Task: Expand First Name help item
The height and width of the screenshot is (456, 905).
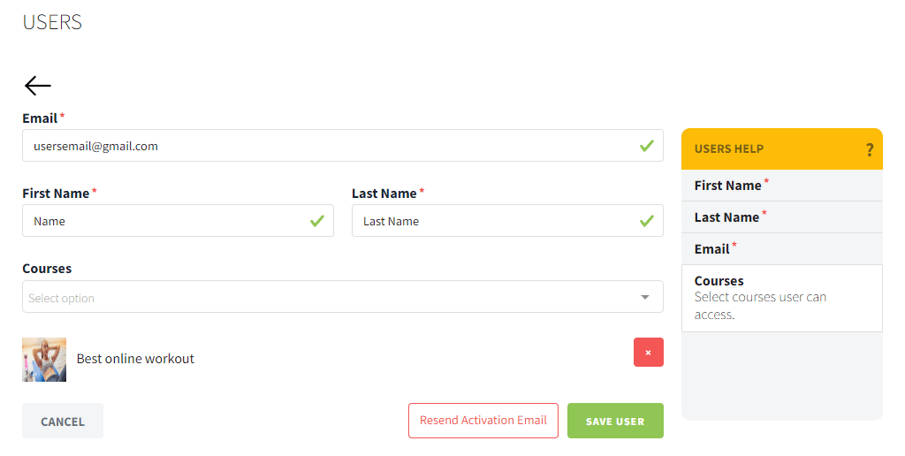Action: click(782, 186)
